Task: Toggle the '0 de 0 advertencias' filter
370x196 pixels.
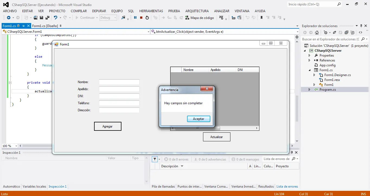Action: pyautogui.click(x=210, y=159)
